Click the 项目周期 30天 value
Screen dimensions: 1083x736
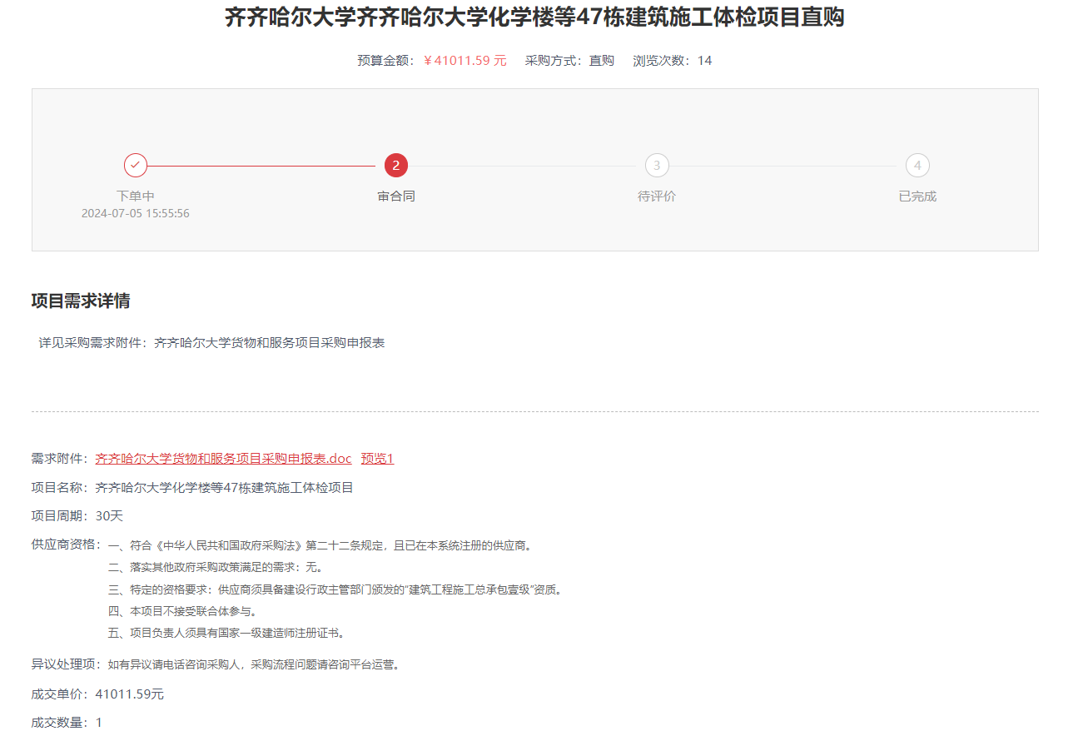point(109,515)
